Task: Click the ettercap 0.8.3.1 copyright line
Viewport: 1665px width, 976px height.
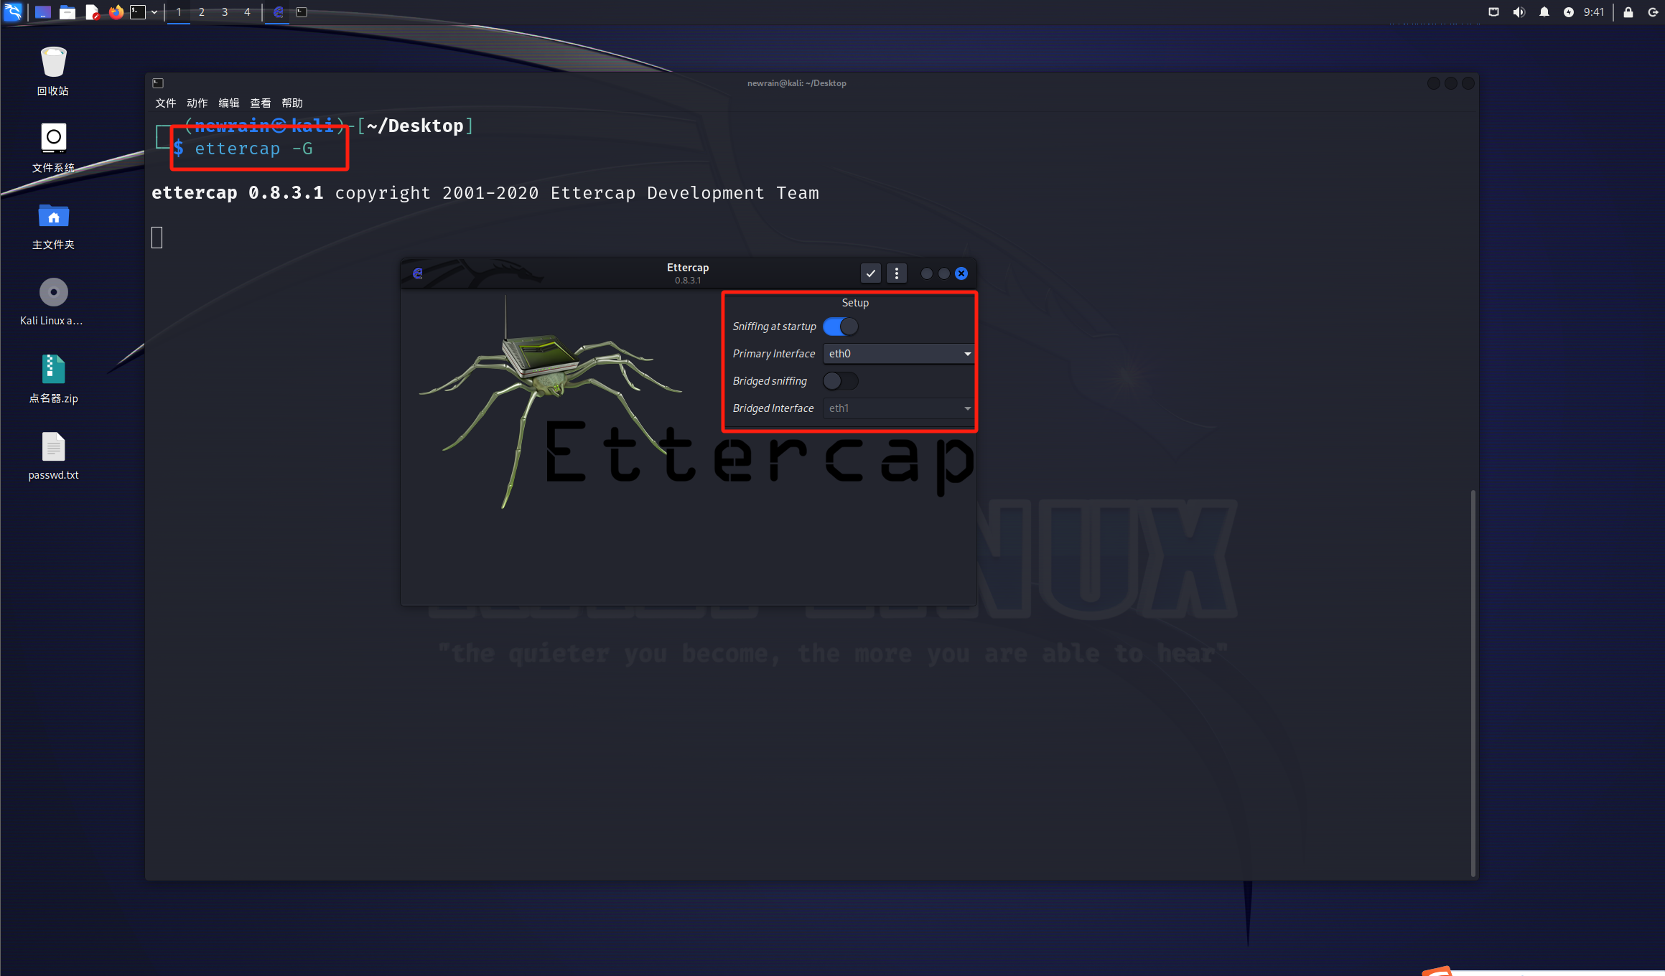Action: [x=485, y=193]
